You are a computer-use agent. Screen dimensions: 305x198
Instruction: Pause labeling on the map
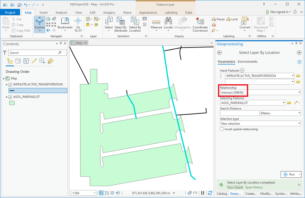(x=218, y=19)
